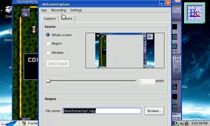
Task: Click the 9:02:58 PM clock
Action: point(199,123)
